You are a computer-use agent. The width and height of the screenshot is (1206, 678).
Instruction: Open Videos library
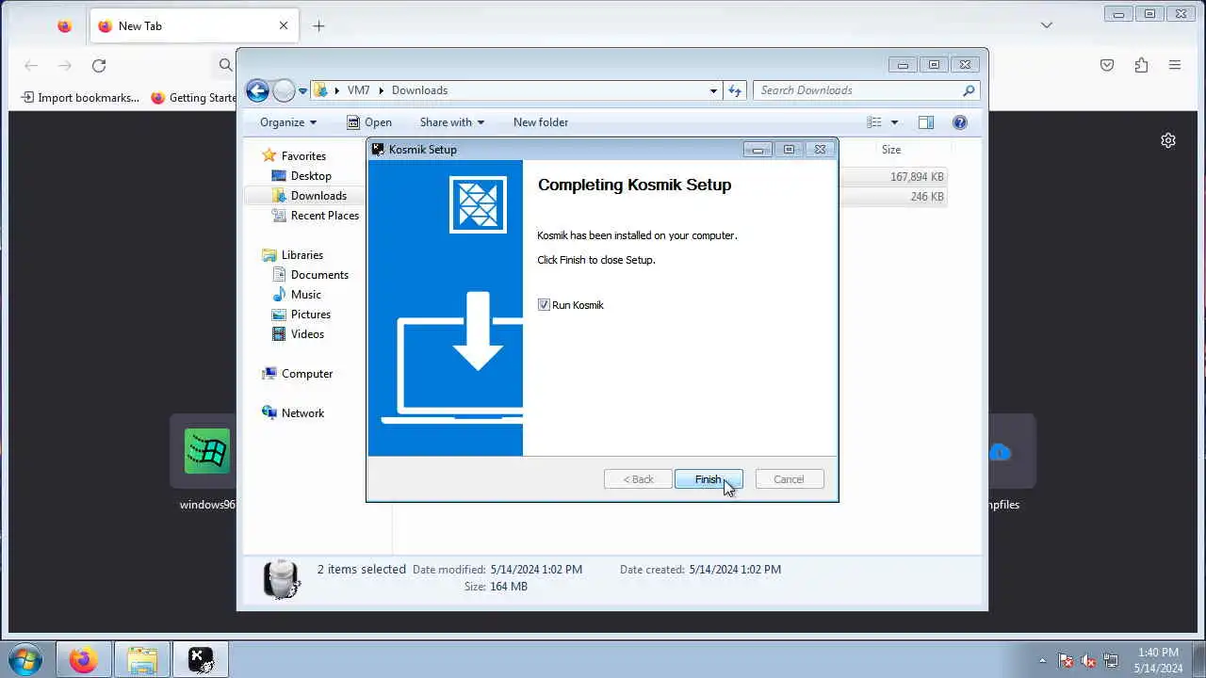click(x=307, y=334)
